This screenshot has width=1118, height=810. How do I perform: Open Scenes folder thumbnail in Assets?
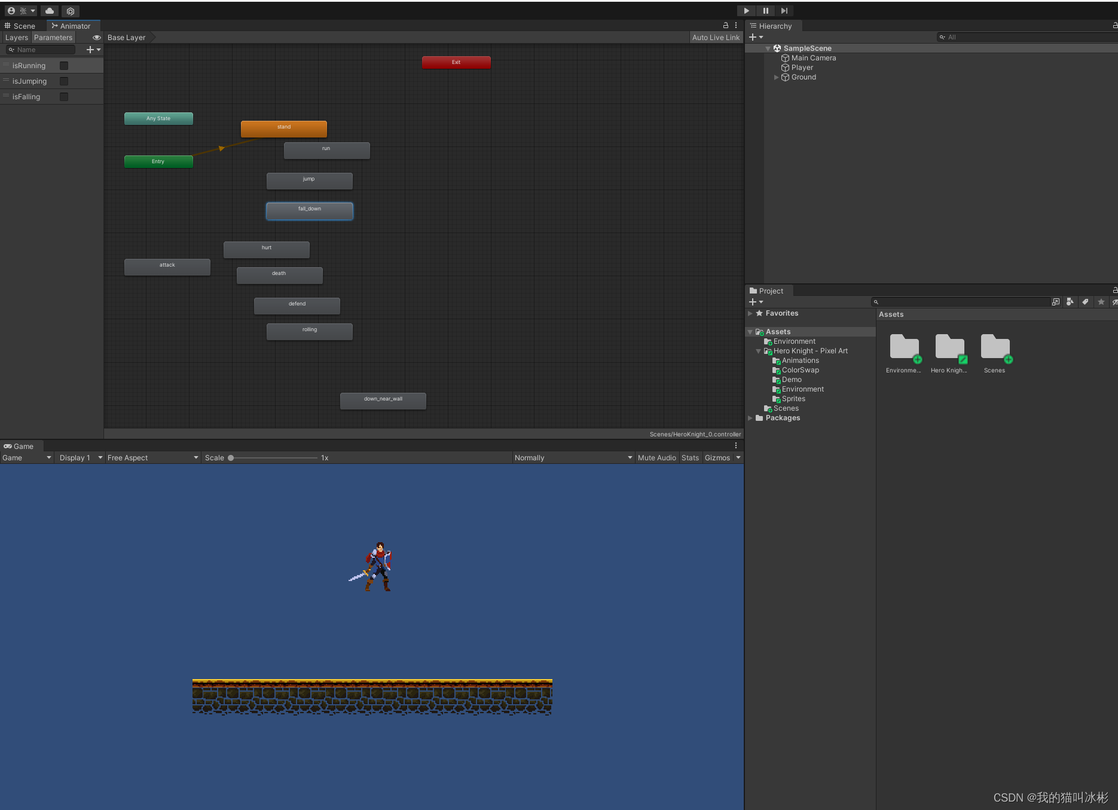click(995, 353)
